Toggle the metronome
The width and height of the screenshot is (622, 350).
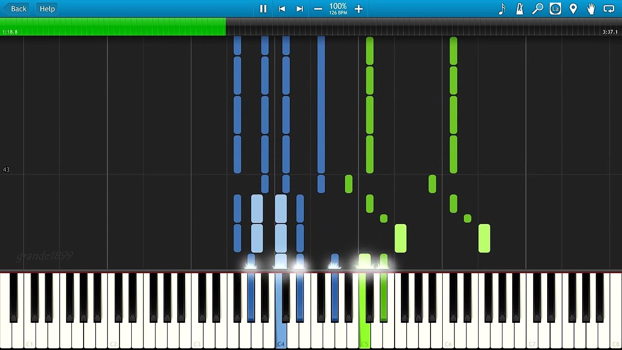519,9
